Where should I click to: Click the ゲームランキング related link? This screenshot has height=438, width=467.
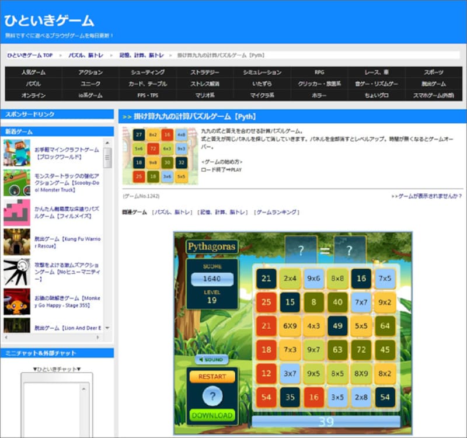pyautogui.click(x=277, y=212)
